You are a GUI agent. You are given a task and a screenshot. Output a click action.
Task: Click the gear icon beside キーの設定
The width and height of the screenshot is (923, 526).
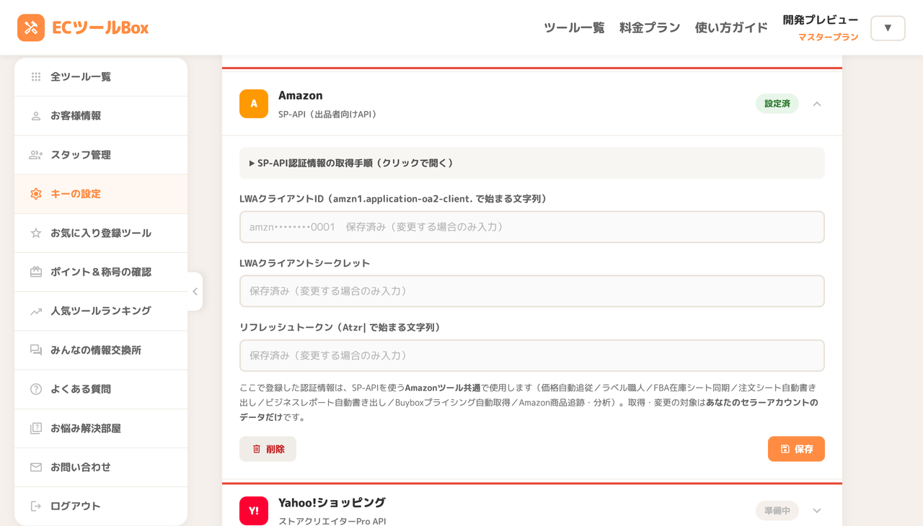[36, 194]
